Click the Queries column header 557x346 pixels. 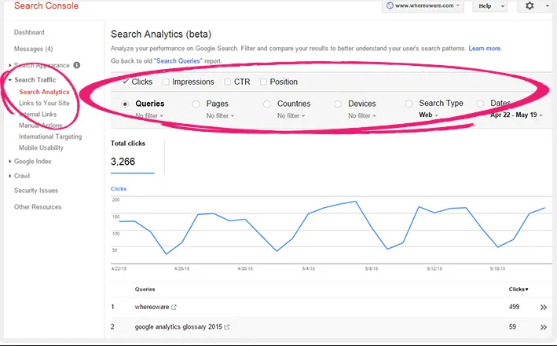(145, 290)
